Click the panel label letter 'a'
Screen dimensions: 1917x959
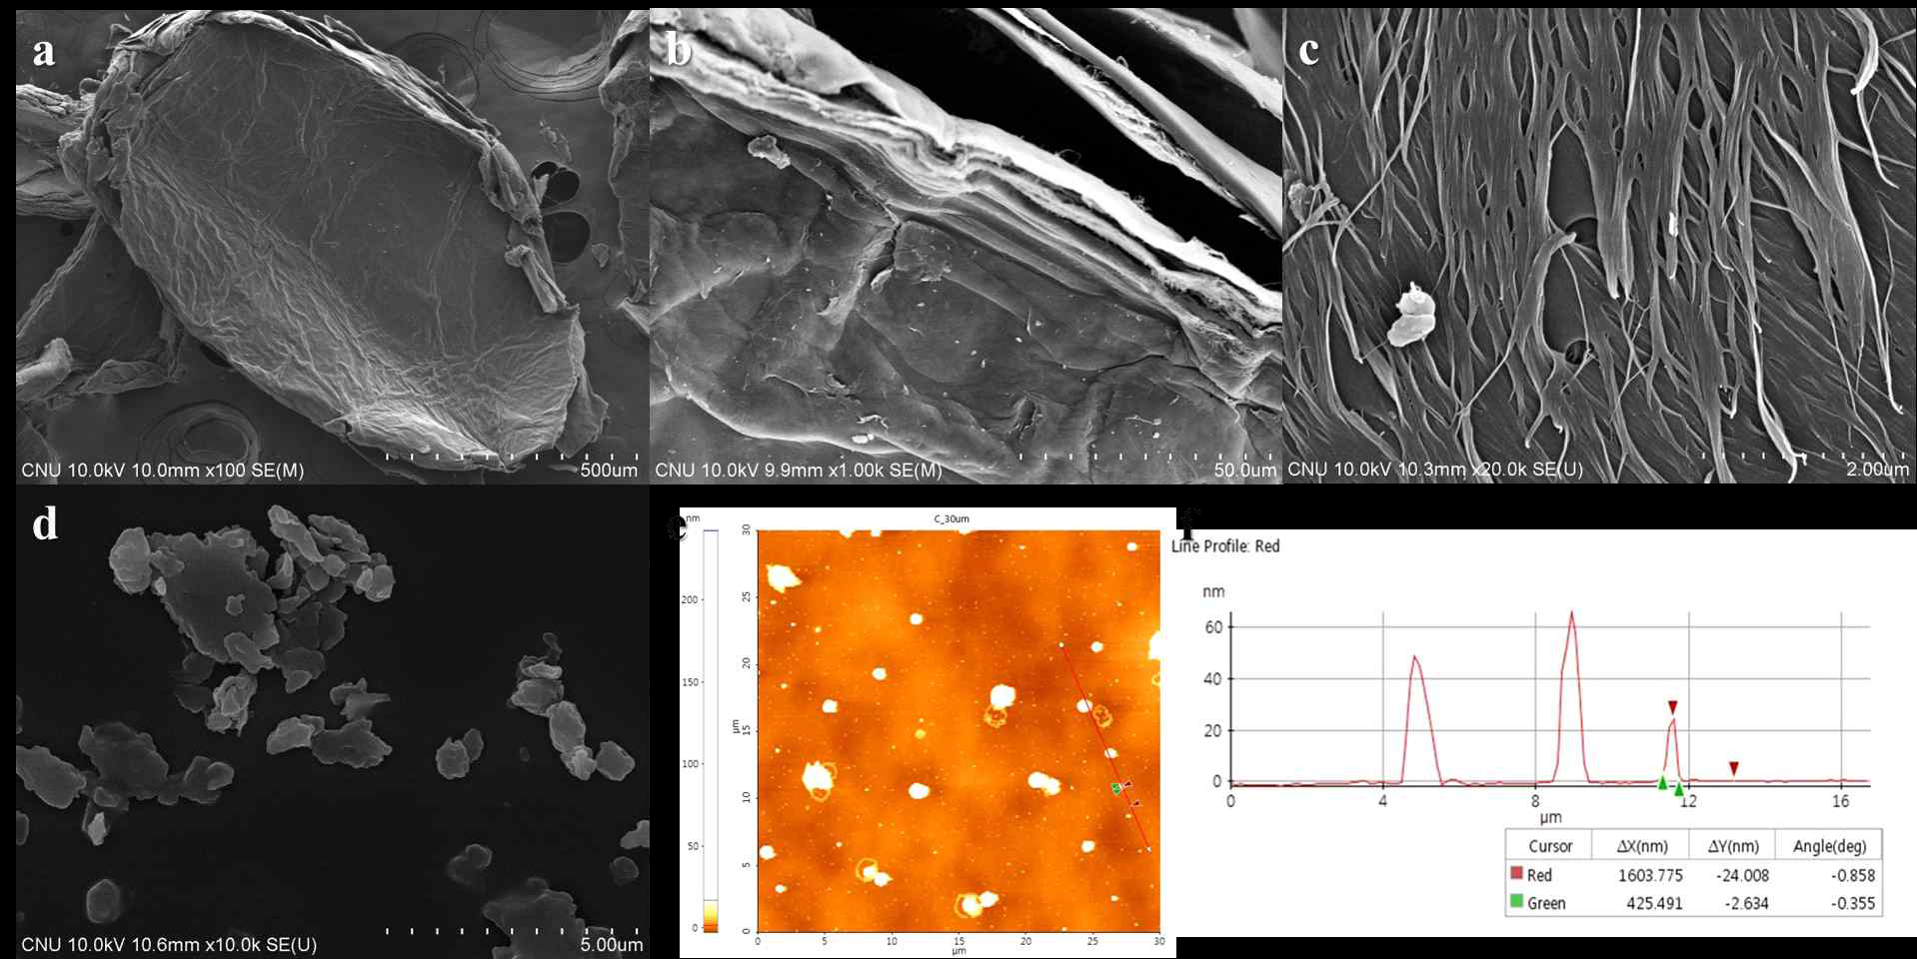pos(43,51)
